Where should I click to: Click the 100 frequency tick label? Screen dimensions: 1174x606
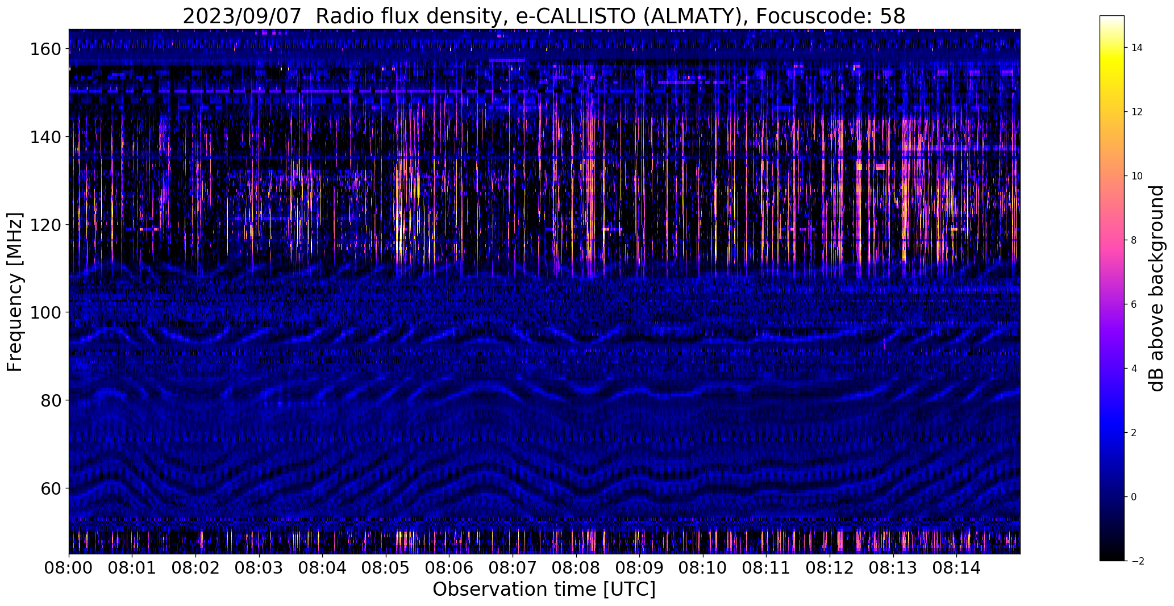tap(45, 312)
